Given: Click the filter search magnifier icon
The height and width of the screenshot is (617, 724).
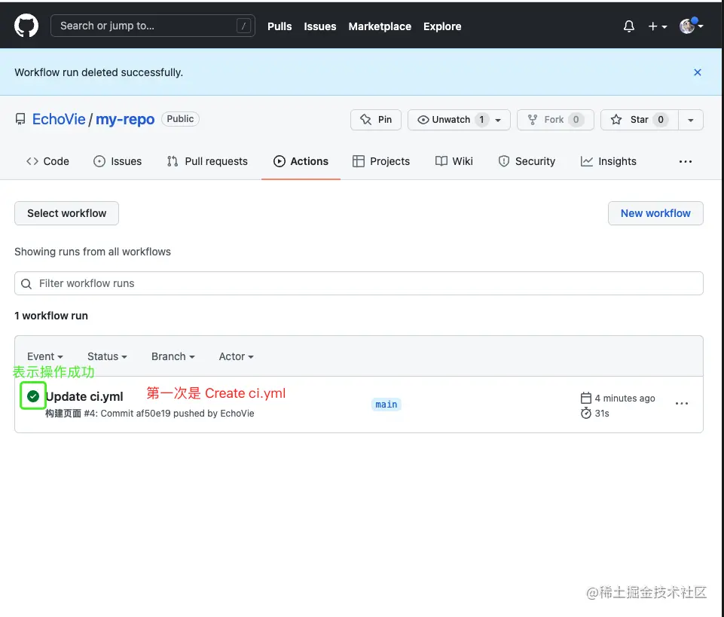Looking at the screenshot, I should (x=26, y=283).
